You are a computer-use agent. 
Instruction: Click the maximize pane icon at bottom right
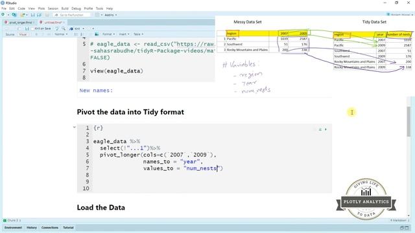[407, 228]
